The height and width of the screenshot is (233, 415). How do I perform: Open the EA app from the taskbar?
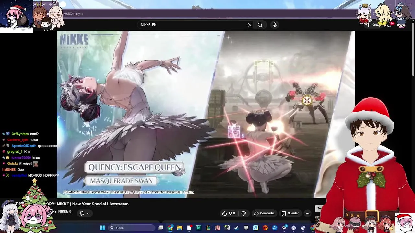[265, 228]
